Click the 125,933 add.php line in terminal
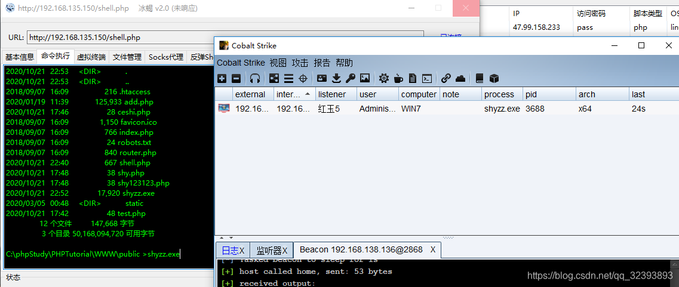 pyautogui.click(x=79, y=102)
